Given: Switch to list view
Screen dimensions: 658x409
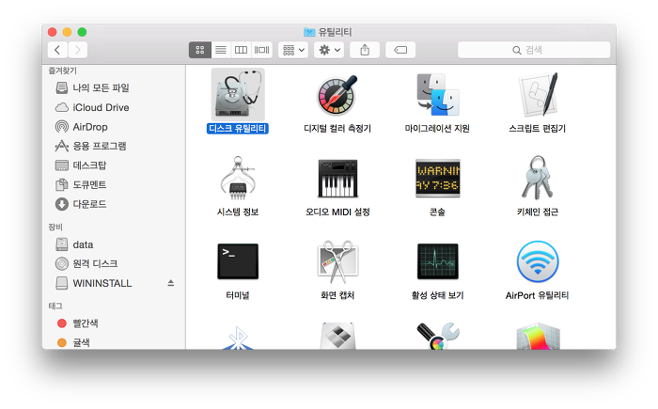Looking at the screenshot, I should click(x=221, y=50).
